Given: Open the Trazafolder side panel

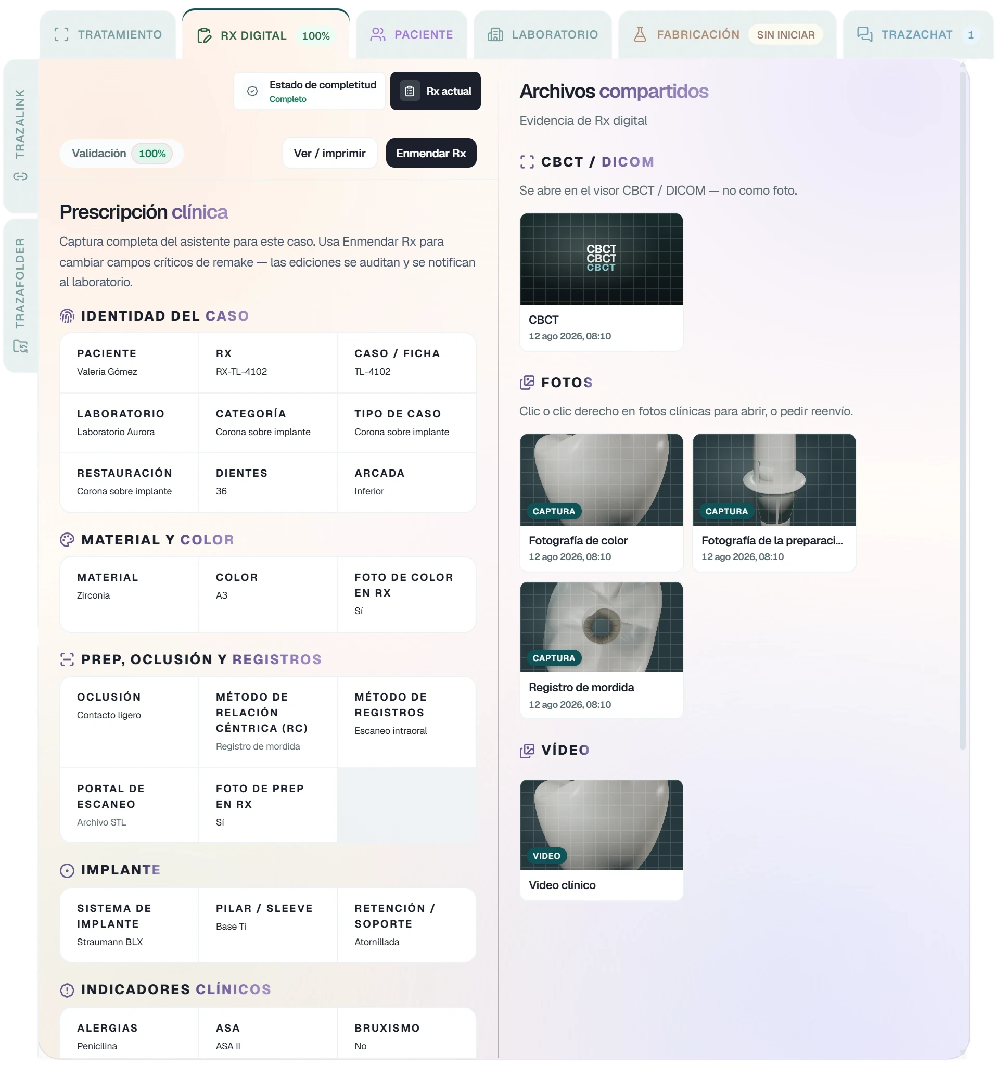Looking at the screenshot, I should tap(20, 296).
